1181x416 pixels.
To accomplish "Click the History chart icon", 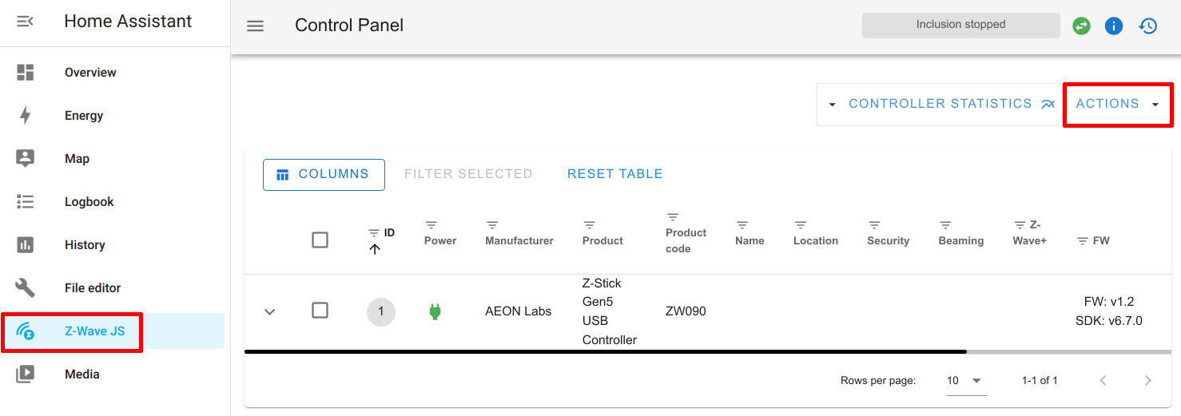I will click(25, 244).
